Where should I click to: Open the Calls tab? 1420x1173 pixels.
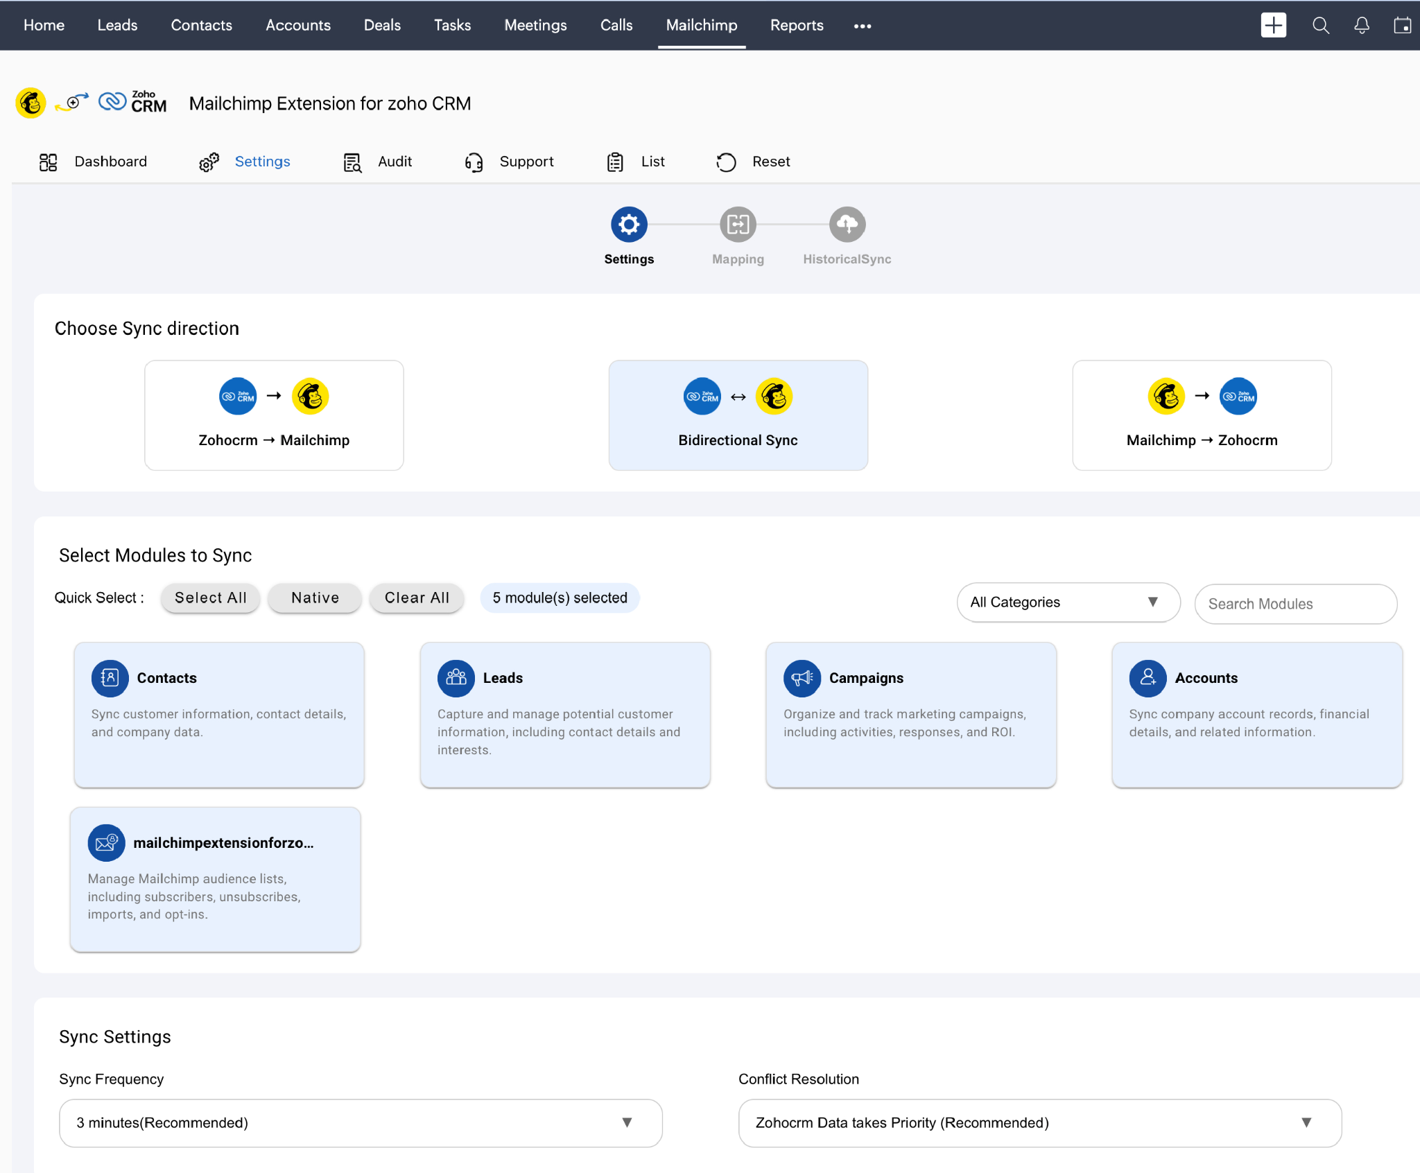[x=616, y=26]
